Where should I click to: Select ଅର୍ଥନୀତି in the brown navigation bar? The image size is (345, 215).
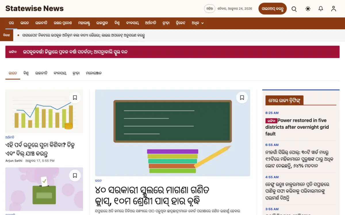[x=151, y=23]
